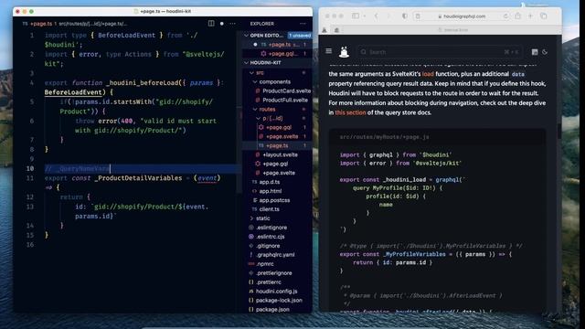Open +page.svelte inside p/[...id]

277,136
